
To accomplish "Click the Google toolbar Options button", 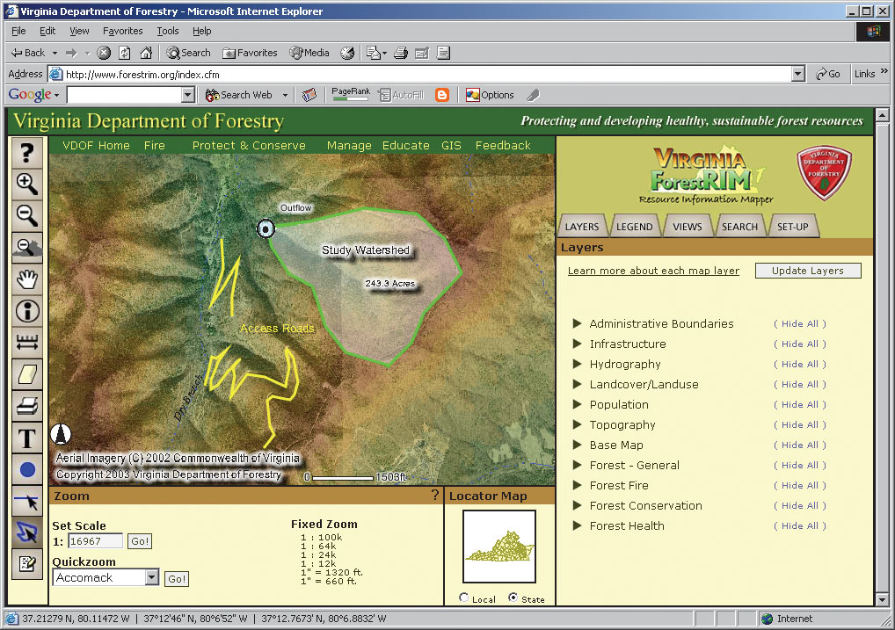I will click(490, 95).
